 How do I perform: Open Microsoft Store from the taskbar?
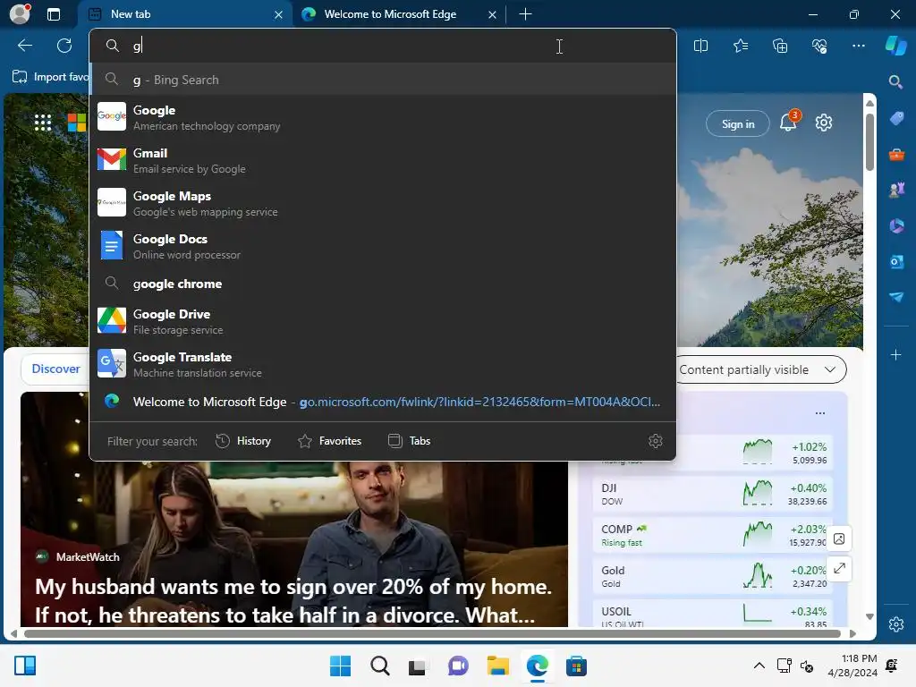[576, 666]
